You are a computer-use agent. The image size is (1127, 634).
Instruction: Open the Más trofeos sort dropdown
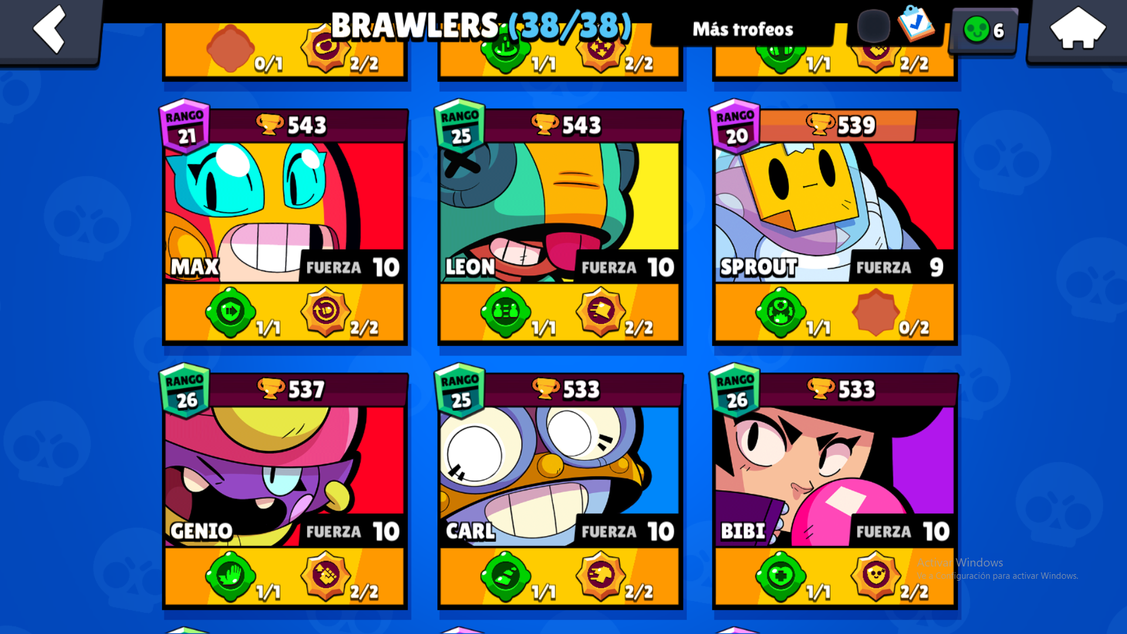click(x=743, y=29)
